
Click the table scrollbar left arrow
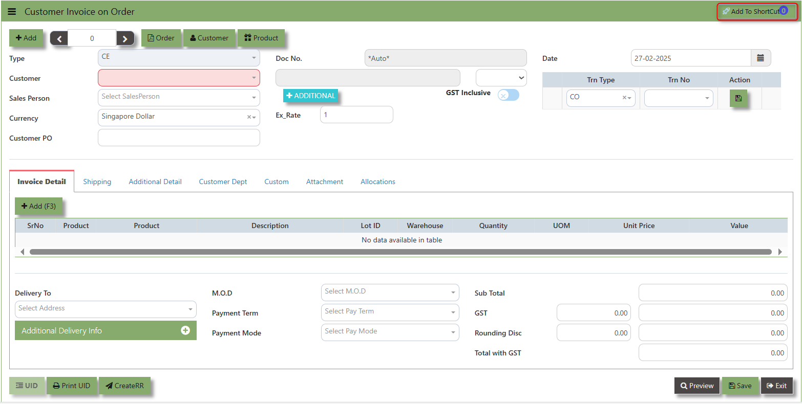pyautogui.click(x=22, y=252)
